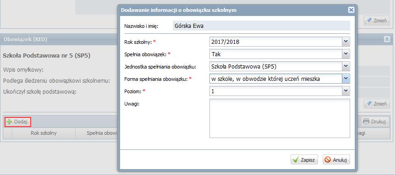Viewport: 396px width, 175px height.
Task: Click the Tak value field
Action: (276, 54)
